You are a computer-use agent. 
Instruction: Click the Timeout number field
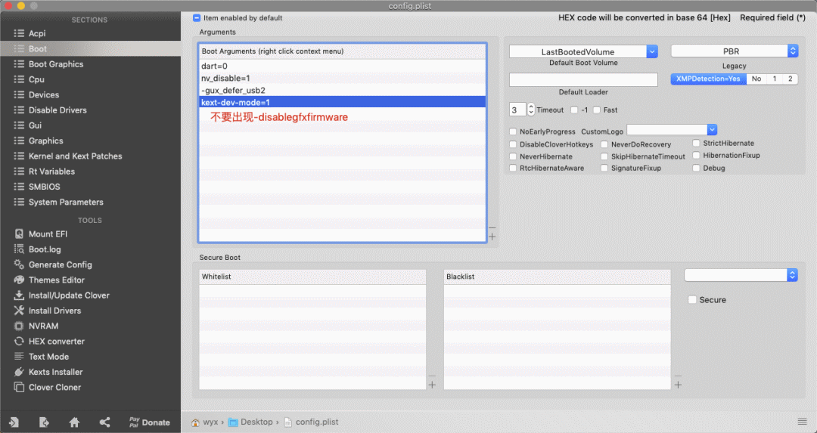click(517, 110)
